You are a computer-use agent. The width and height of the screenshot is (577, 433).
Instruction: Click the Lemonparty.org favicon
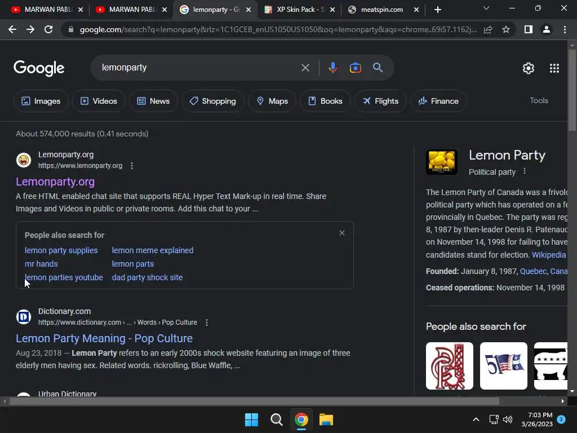click(x=24, y=160)
